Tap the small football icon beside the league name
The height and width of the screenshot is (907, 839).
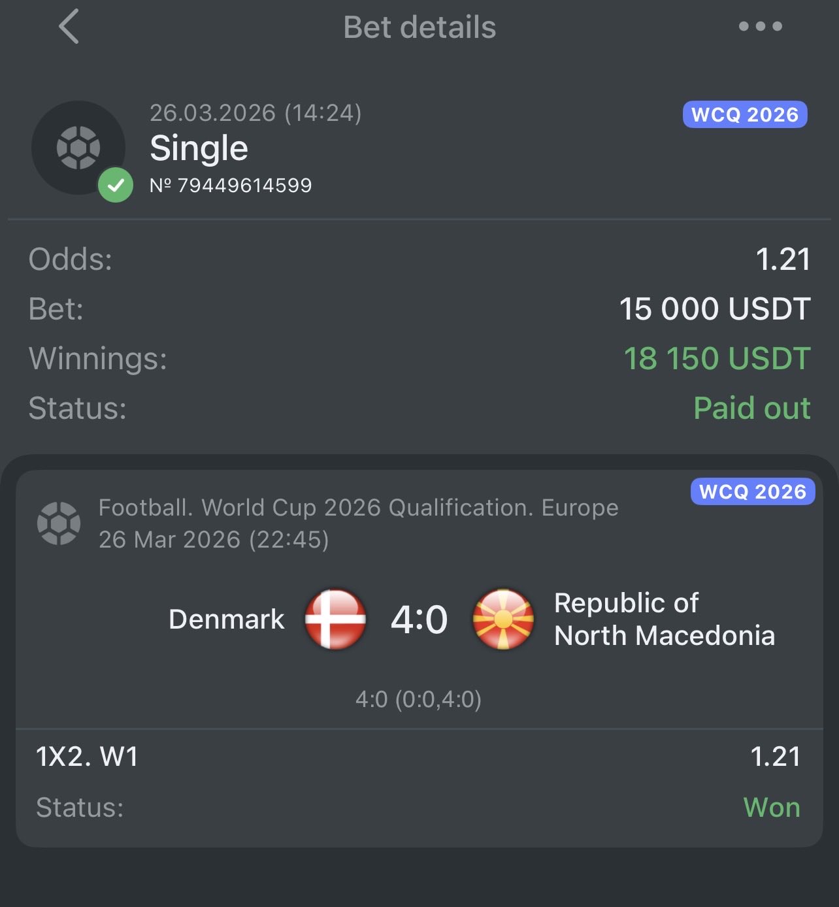tap(59, 523)
